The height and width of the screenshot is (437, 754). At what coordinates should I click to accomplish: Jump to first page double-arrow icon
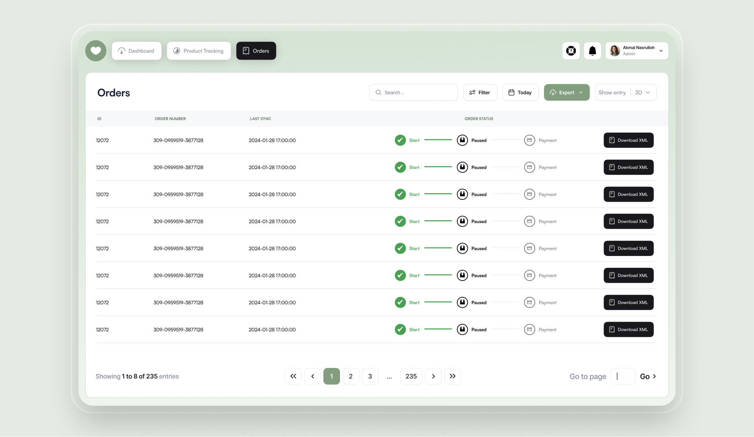tap(293, 376)
